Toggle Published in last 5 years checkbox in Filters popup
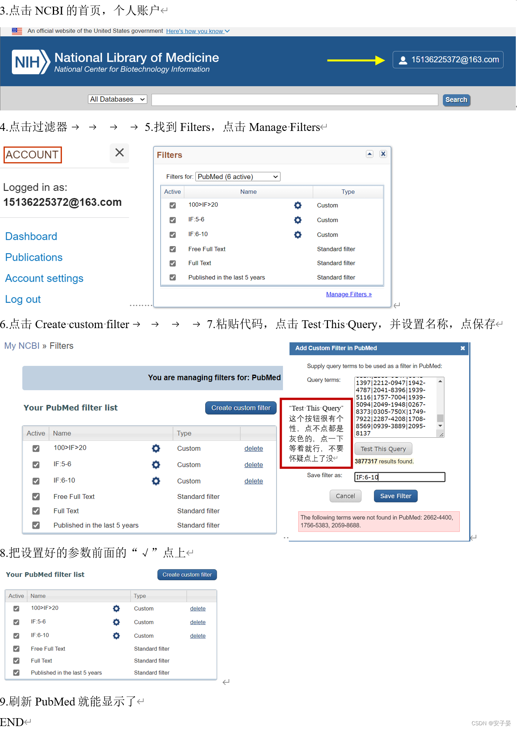This screenshot has width=517, height=730. [x=172, y=277]
